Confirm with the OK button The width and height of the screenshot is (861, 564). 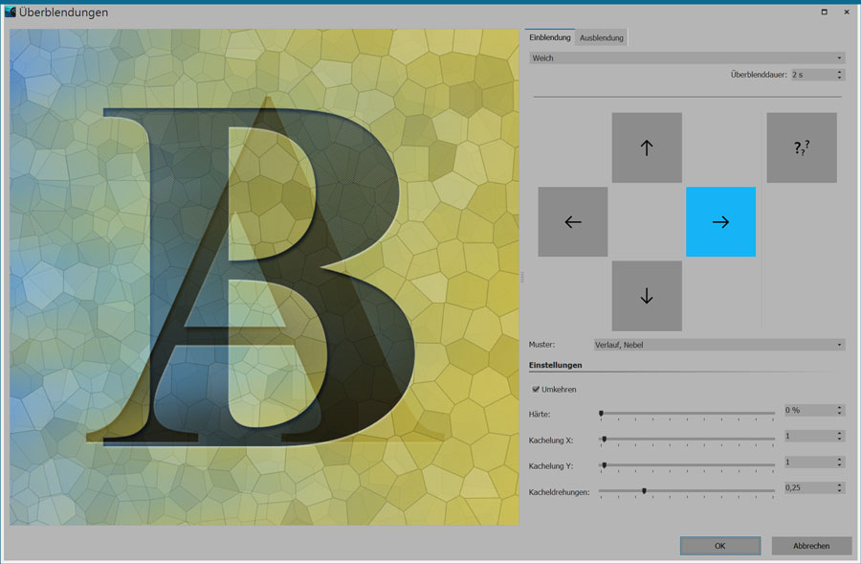(719, 546)
